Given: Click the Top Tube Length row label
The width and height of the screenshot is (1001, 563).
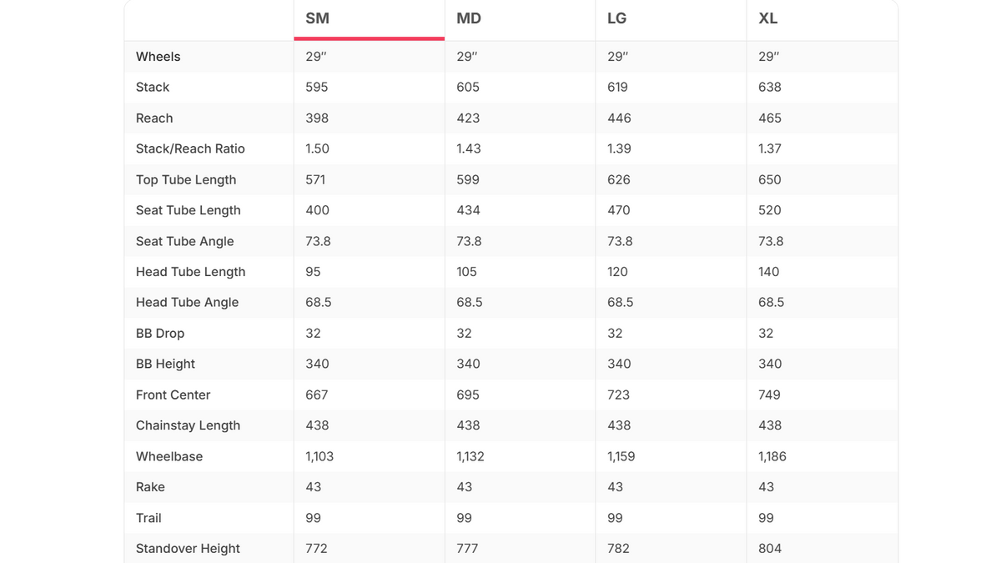Looking at the screenshot, I should 186,180.
